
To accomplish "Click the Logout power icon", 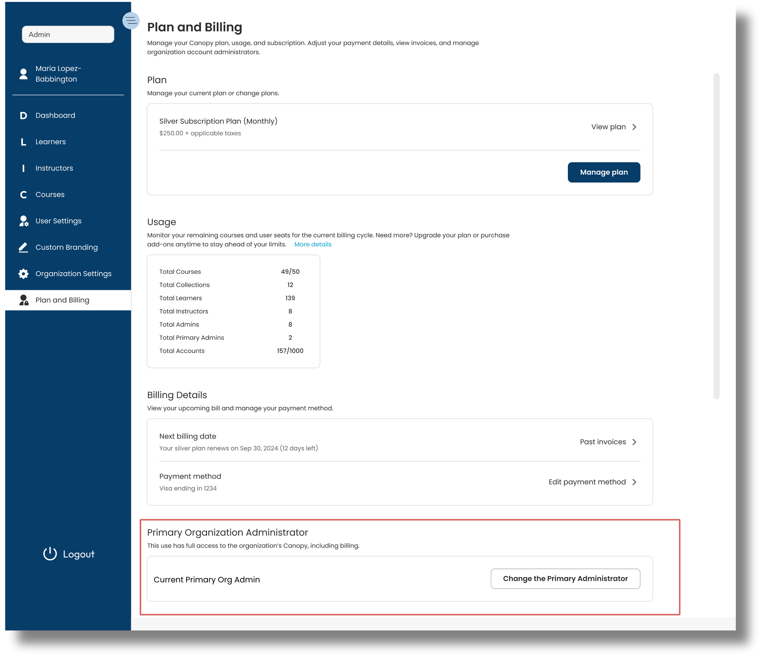I will click(x=50, y=554).
